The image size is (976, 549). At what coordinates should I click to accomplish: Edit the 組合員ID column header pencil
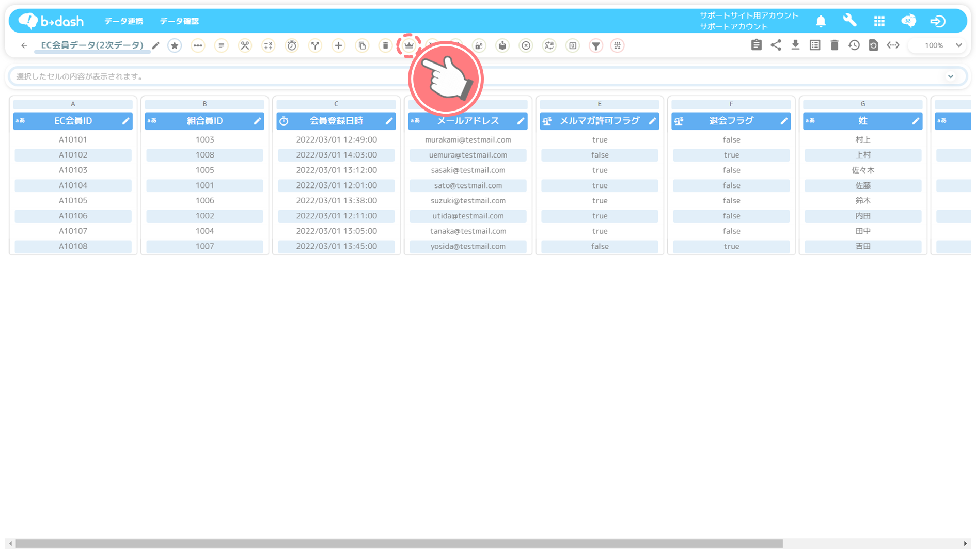[x=257, y=121]
